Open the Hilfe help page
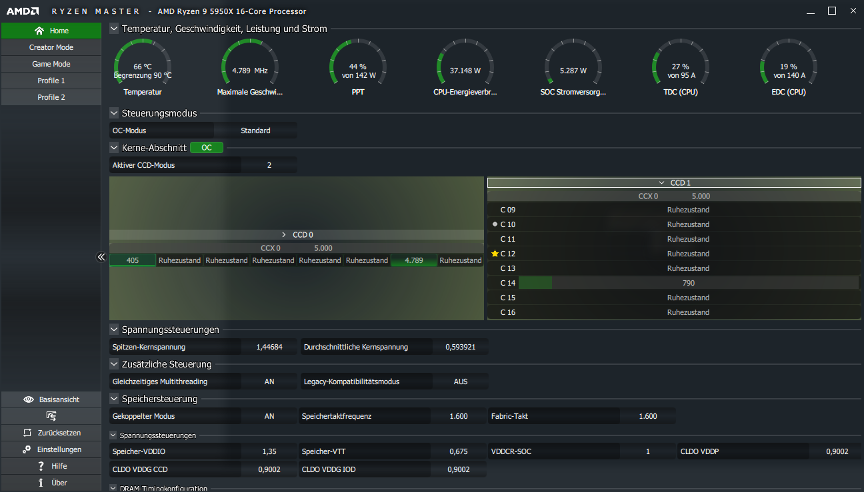This screenshot has height=492, width=864. 51,466
